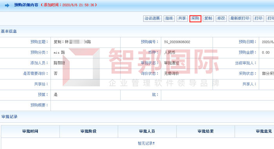
Task: Click the 审批阶段 column header
Action: [x=88, y=131]
